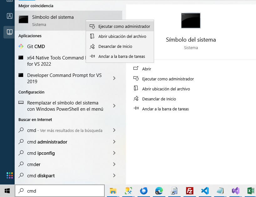
Task: Expand the cmder chevron
Action: click(114, 164)
